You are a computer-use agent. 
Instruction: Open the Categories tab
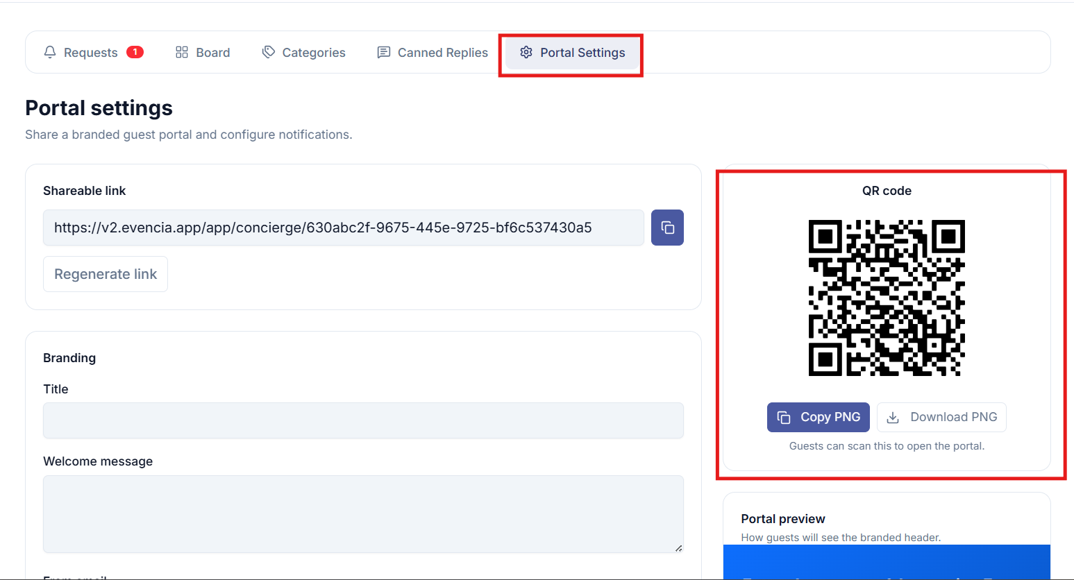[x=303, y=53]
